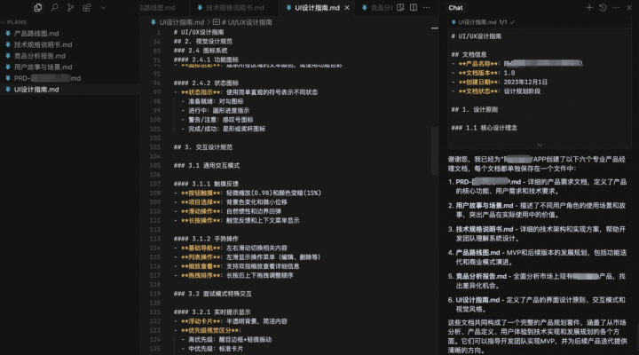The width and height of the screenshot is (639, 355).
Task: Open the Source Control branch icon
Action: point(70,7)
